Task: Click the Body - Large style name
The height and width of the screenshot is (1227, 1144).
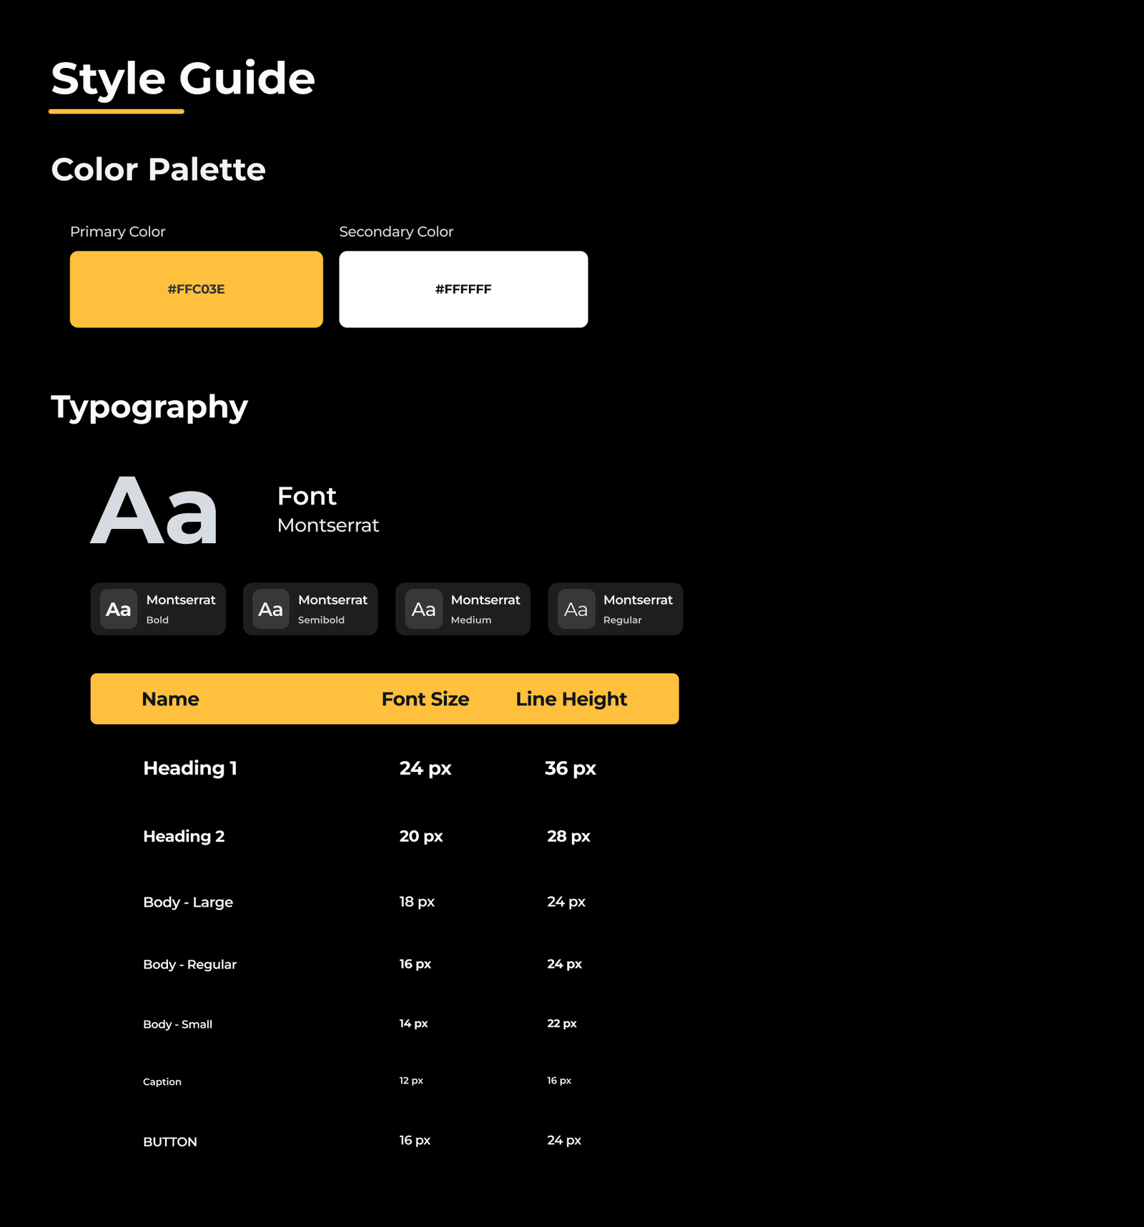Action: point(188,902)
